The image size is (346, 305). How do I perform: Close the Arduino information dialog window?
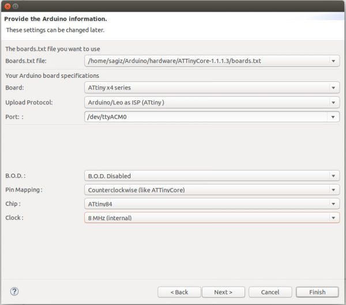(6, 6)
